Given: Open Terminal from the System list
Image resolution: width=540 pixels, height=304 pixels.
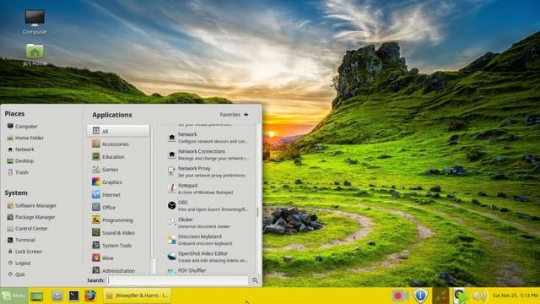Looking at the screenshot, I should coord(21,240).
